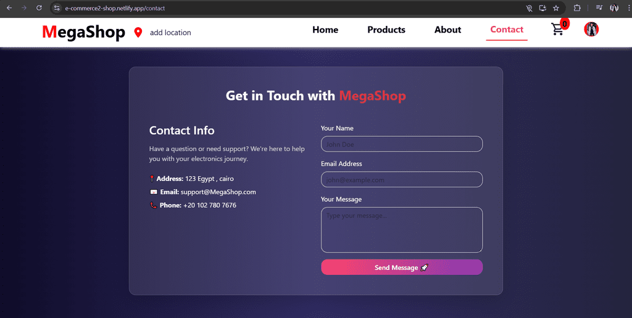This screenshot has height=318, width=632.
Task: Focus the Your Name input field
Action: pyautogui.click(x=402, y=144)
